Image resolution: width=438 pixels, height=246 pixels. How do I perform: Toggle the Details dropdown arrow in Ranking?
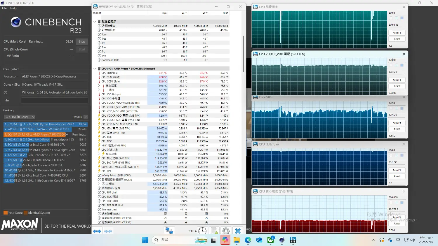[x=86, y=117]
